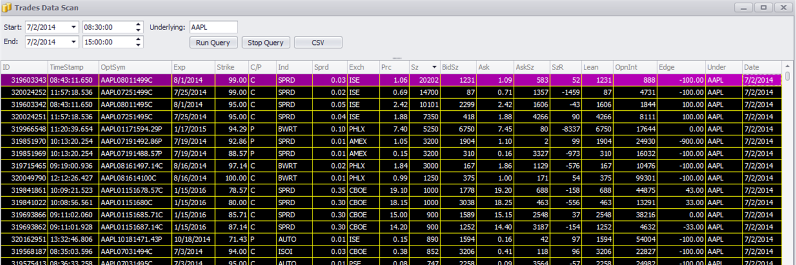Sort by the Ind column header

coord(294,67)
